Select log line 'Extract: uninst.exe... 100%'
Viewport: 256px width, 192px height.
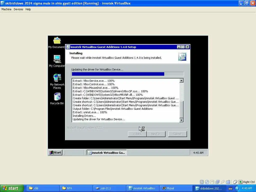point(90,112)
